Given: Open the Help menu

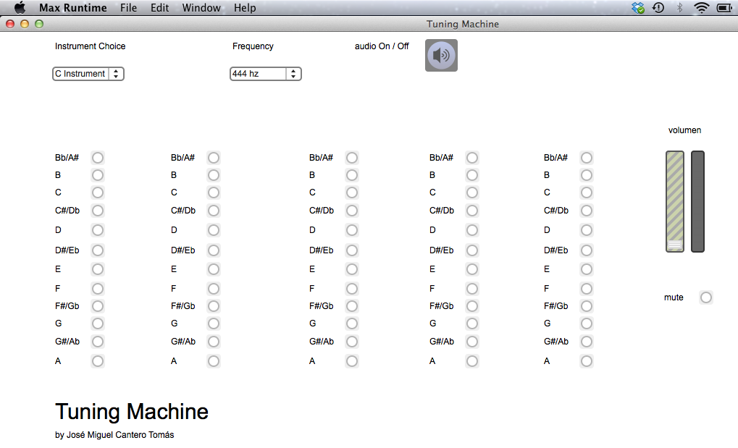Looking at the screenshot, I should [245, 7].
